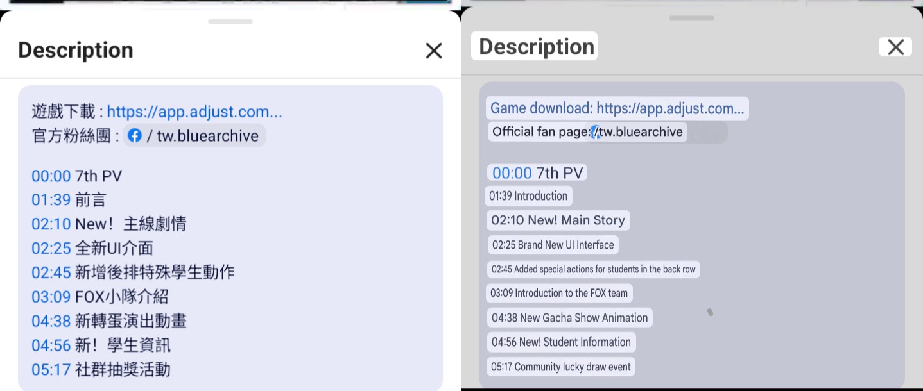Click '02:45 Added special actions for students' line
This screenshot has height=391, width=923.
(594, 269)
